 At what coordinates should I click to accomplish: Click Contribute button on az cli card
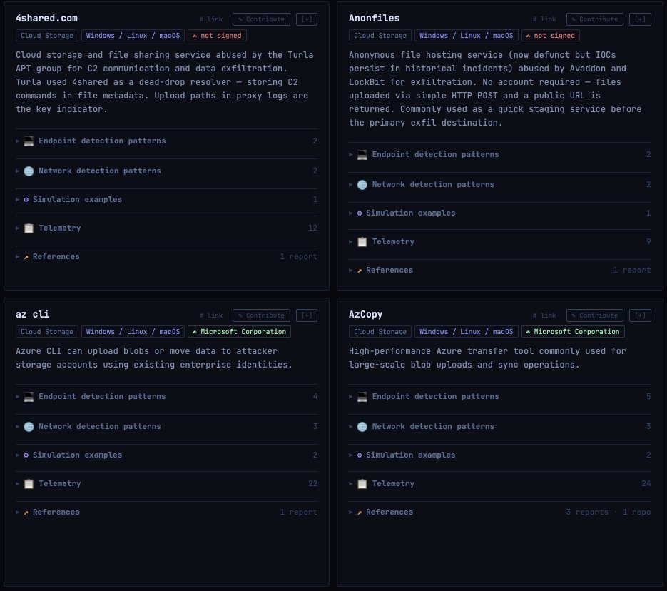(x=261, y=315)
